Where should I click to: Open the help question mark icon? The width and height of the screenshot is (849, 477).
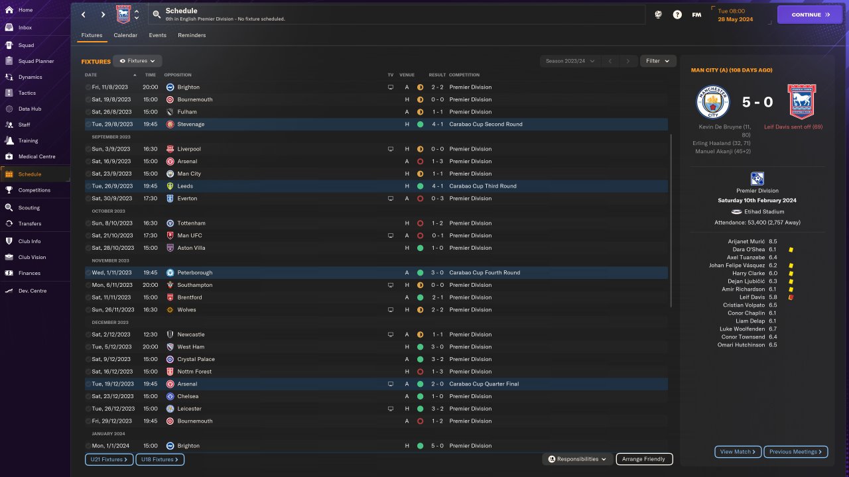click(x=677, y=15)
